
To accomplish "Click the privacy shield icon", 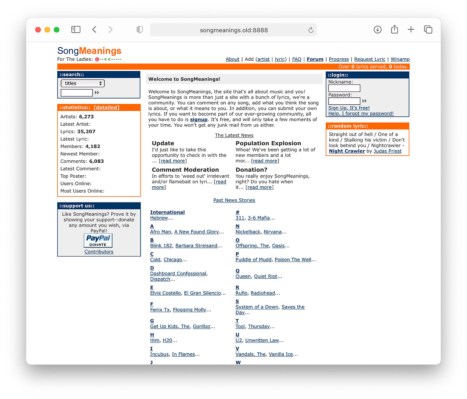I will 140,30.
